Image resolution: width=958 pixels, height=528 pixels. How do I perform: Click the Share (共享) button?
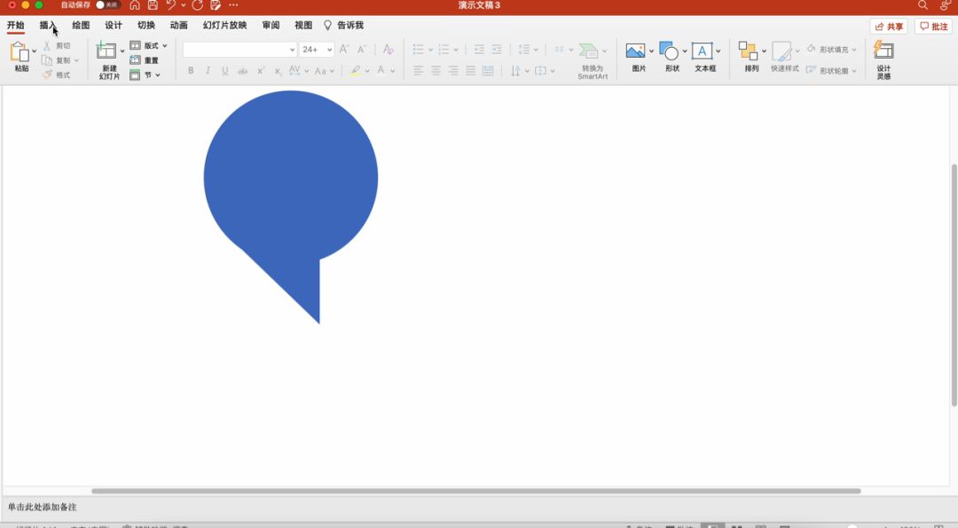pyautogui.click(x=889, y=27)
